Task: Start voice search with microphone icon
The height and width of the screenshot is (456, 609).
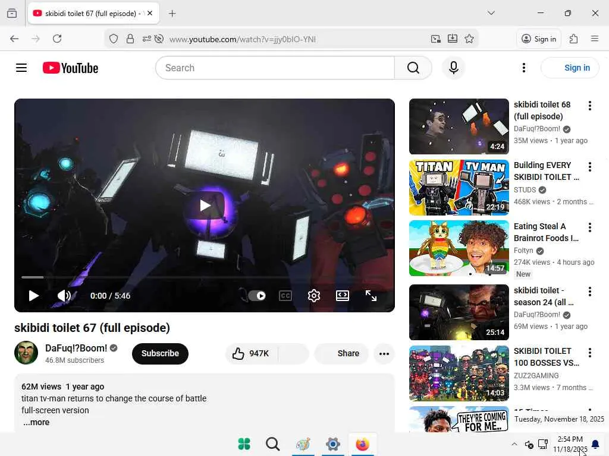Action: click(453, 68)
